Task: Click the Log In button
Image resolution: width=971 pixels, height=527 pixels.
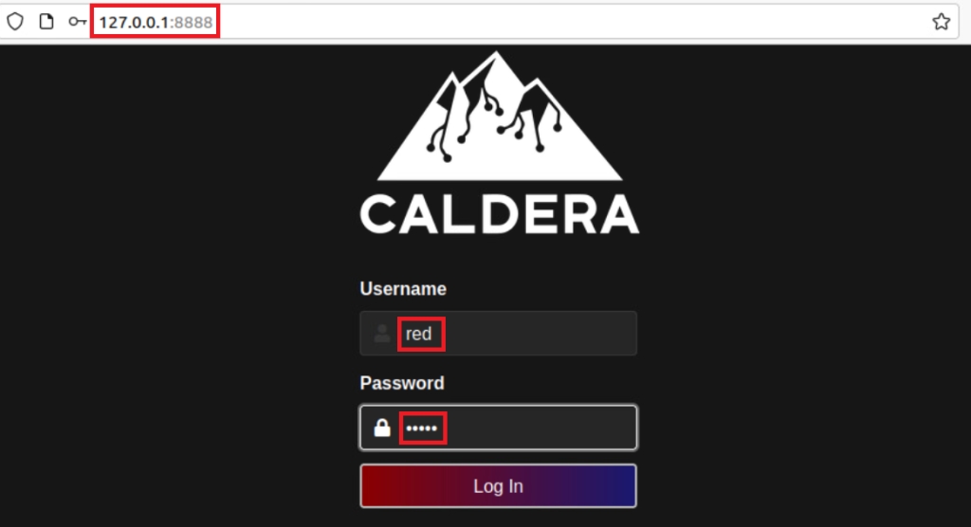Action: tap(499, 486)
